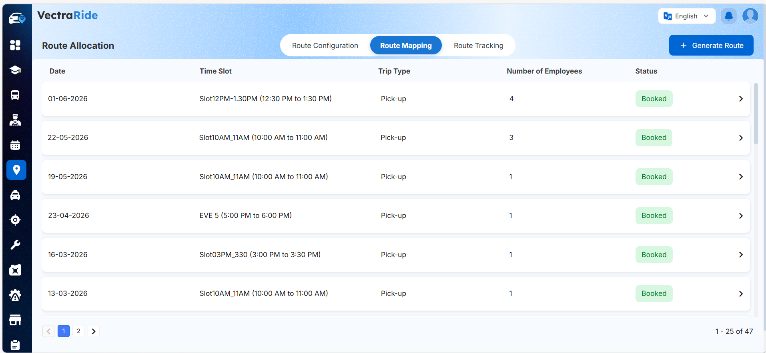Open the bus icon in sidebar
The height and width of the screenshot is (353, 766).
pyautogui.click(x=15, y=95)
